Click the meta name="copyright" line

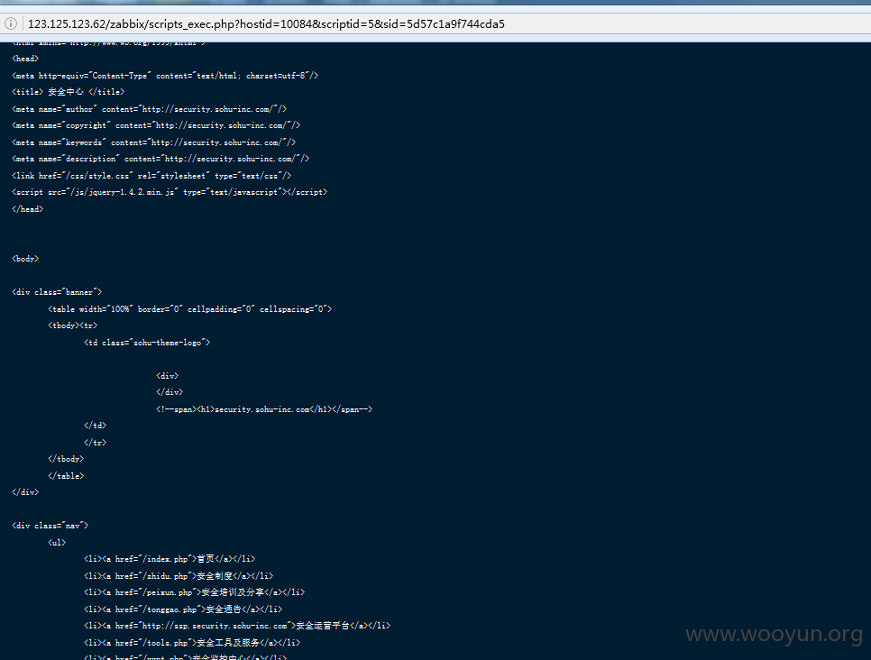pos(156,125)
